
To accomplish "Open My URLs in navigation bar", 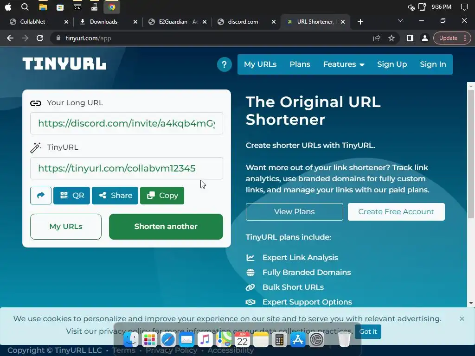I will point(260,64).
